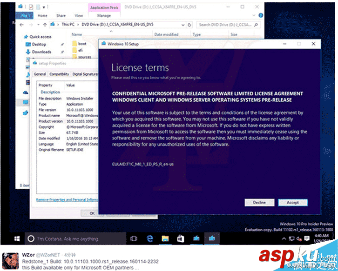Click Cortana search box on taskbar
Screen dimensions: 338x271
coord(75,239)
